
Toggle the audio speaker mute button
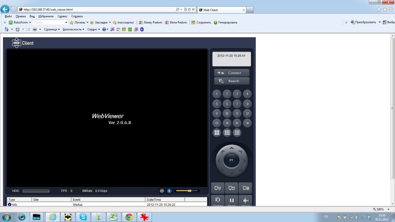click(169, 191)
